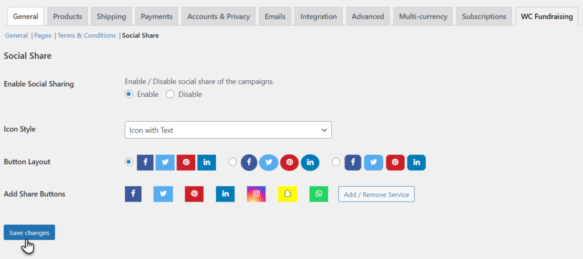Go to Terms & Conditions sub-section
The image size is (583, 259).
point(87,36)
